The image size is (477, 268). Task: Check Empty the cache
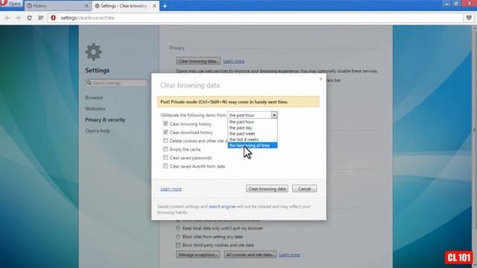point(165,149)
